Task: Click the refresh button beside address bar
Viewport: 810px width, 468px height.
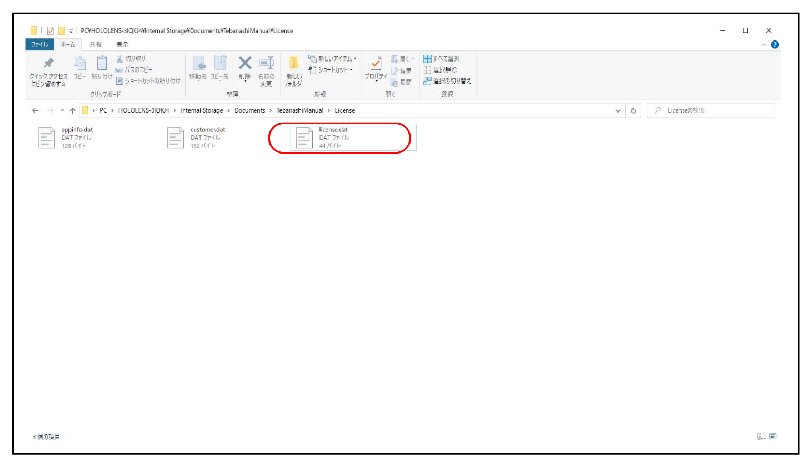Action: click(633, 110)
